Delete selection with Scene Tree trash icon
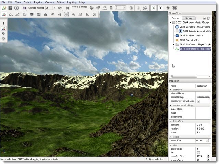The image size is (221, 166). [x=208, y=18]
